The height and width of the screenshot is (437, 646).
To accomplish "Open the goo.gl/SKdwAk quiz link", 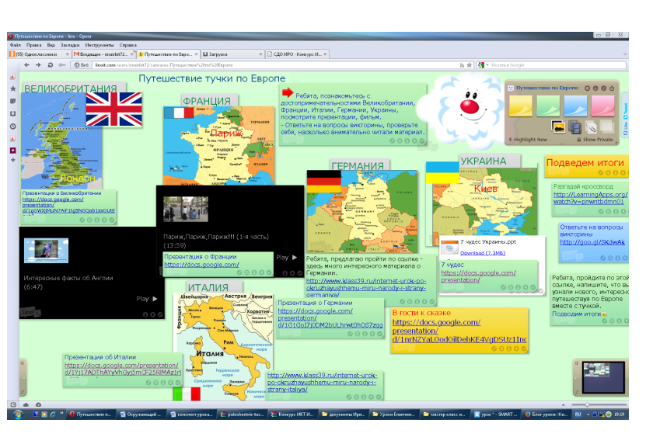I will [x=592, y=242].
